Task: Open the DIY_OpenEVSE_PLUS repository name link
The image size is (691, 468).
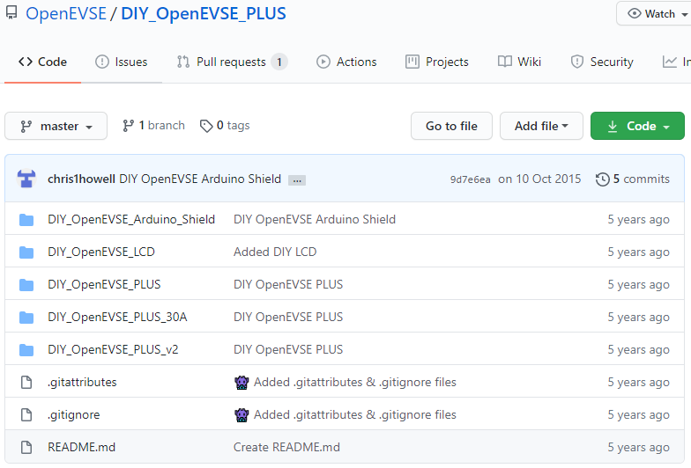Action: pyautogui.click(x=204, y=14)
